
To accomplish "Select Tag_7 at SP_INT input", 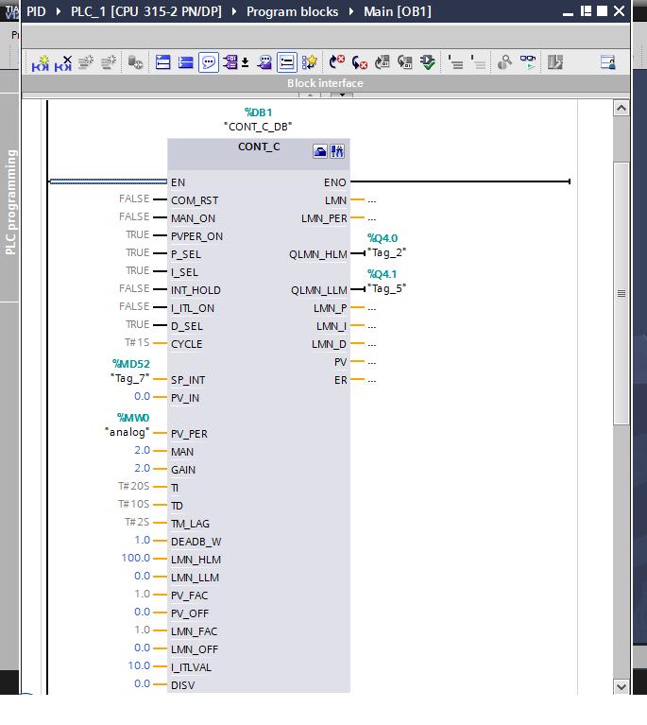I will point(129,379).
